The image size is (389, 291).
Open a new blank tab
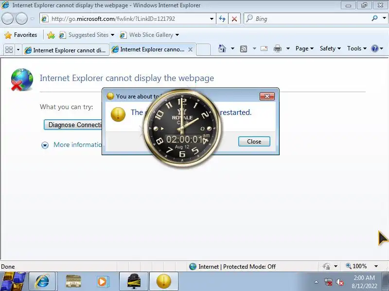(x=203, y=49)
